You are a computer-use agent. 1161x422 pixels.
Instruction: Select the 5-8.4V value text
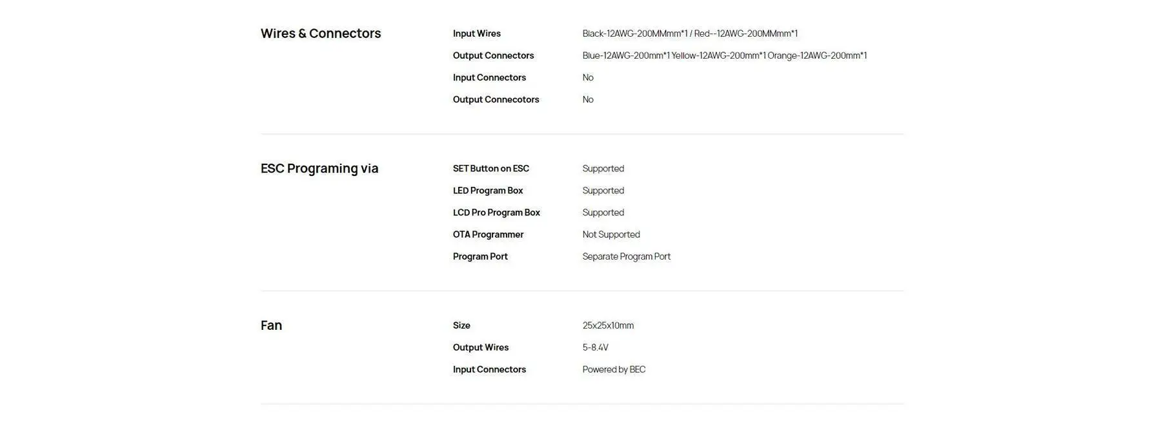595,347
